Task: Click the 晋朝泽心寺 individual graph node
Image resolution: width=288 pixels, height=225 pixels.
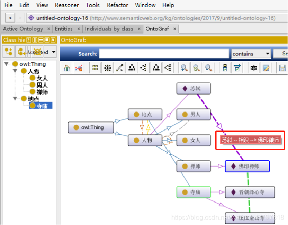Action: [250, 192]
